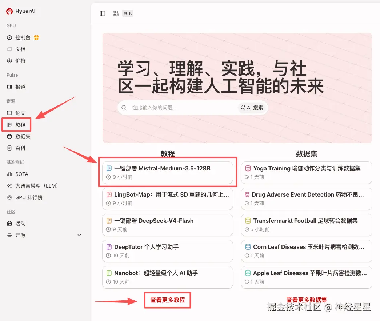This screenshot has width=380, height=321.
Task: Click the 开源 list lines icon
Action: 9,235
